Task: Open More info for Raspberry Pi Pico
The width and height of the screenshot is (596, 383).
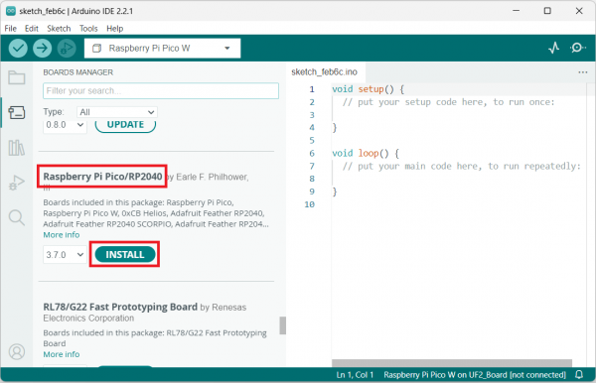Action: (62, 235)
